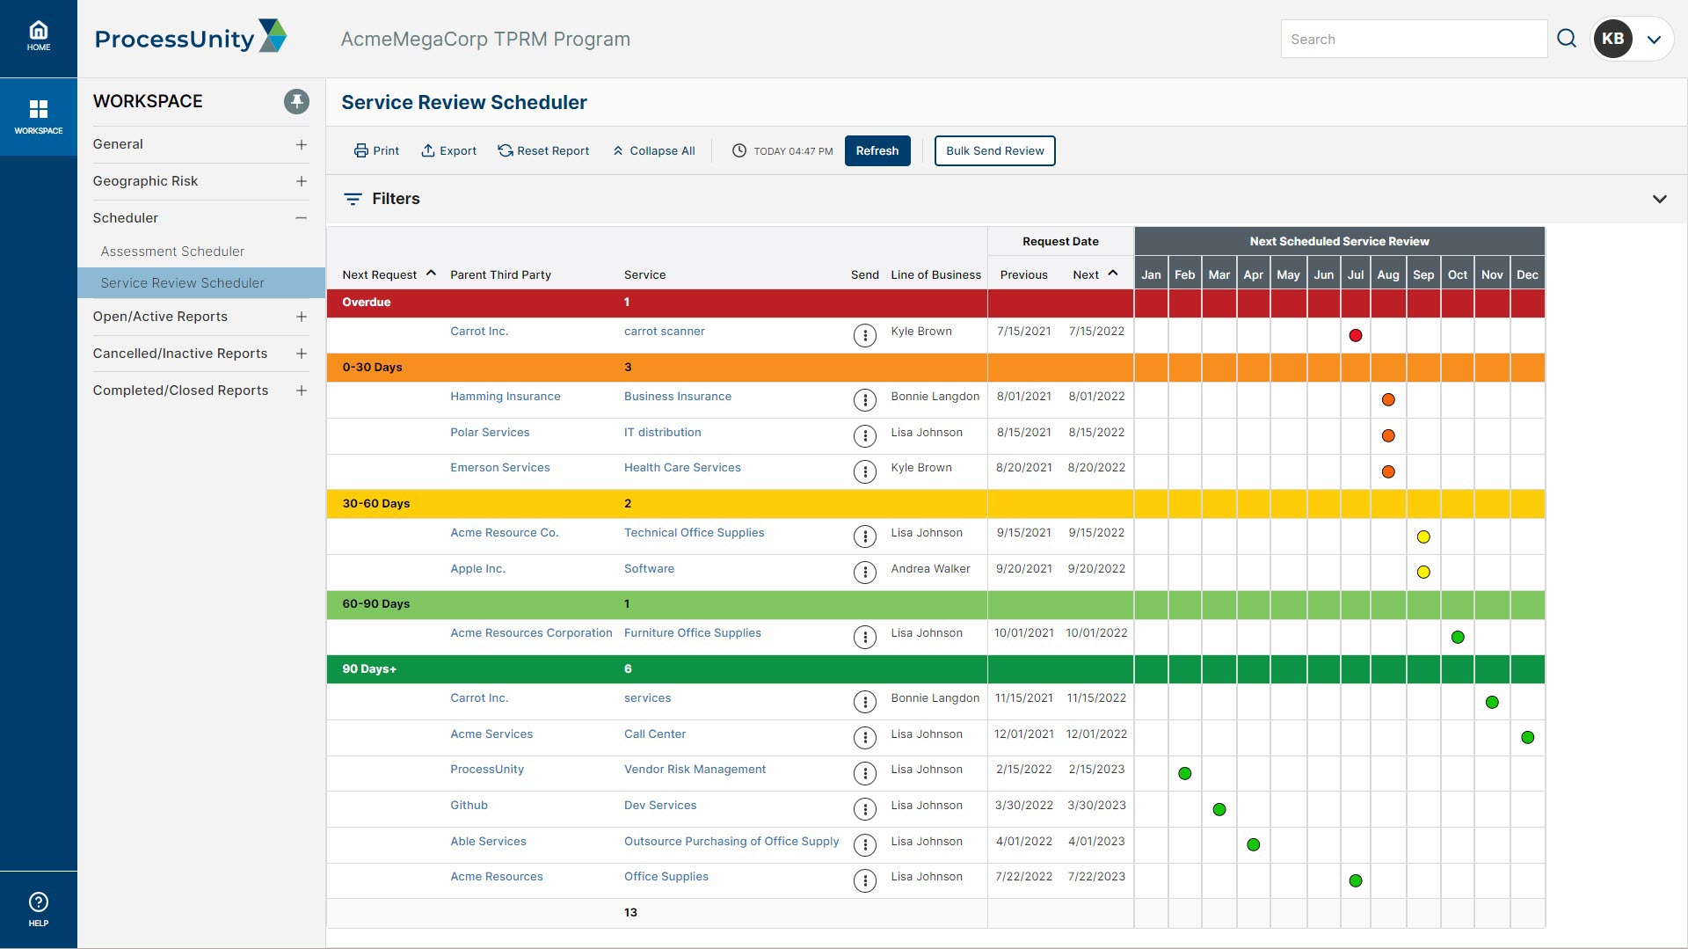Viewport: 1688px width, 949px height.
Task: Open Polar Services link
Action: click(490, 433)
